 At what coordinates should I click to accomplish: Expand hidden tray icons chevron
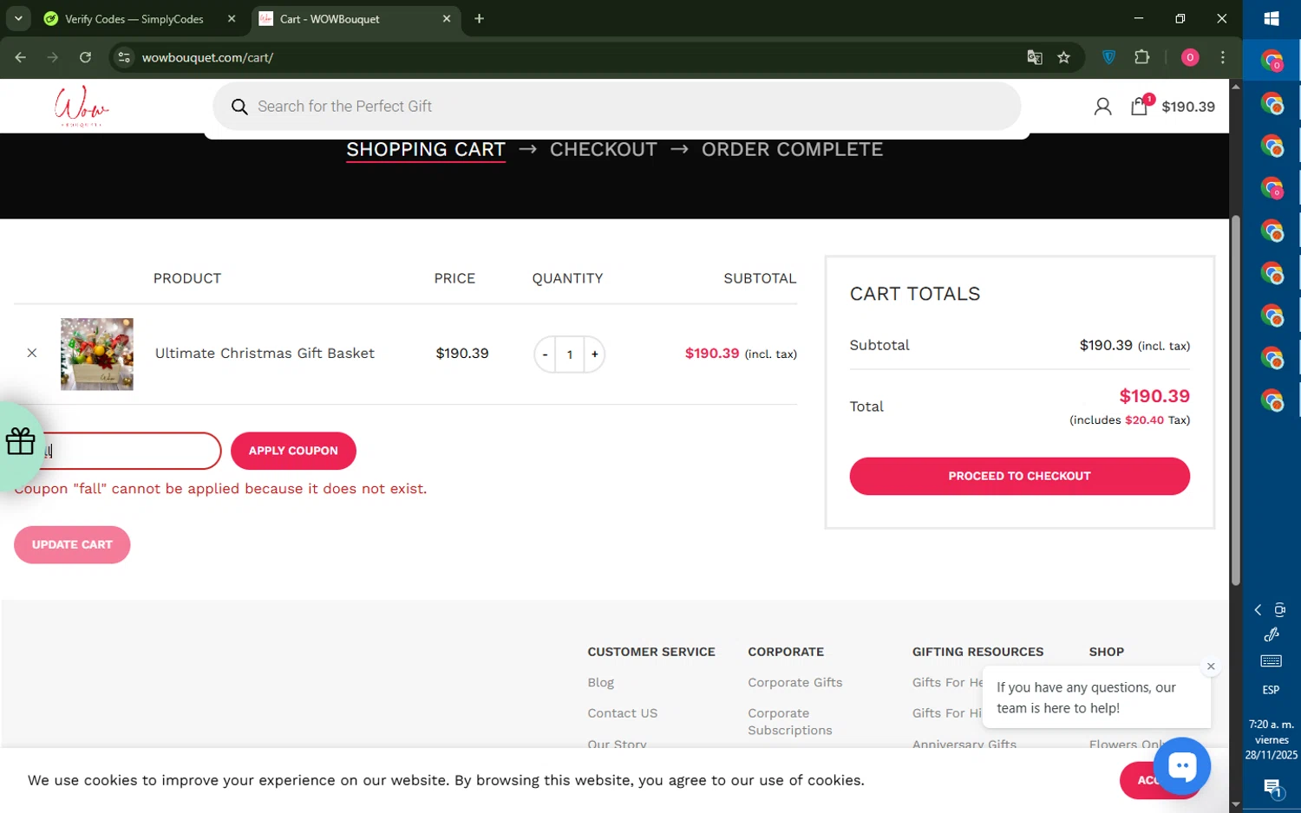point(1259,610)
